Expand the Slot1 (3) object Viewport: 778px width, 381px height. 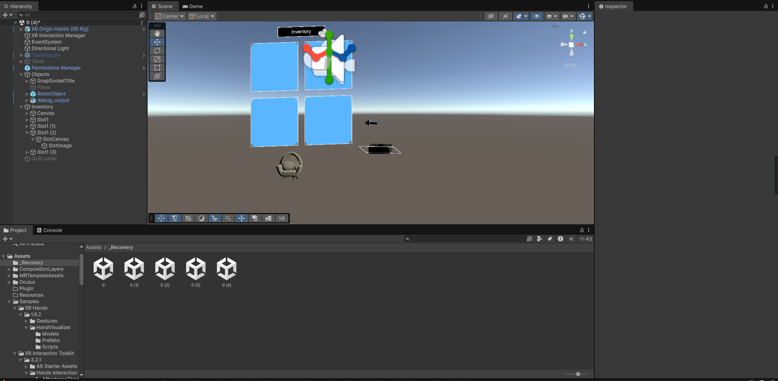pos(27,152)
